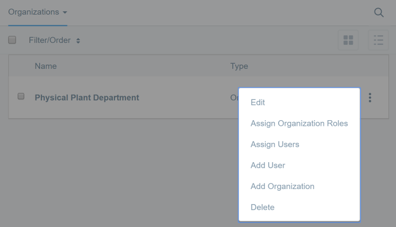
Task: Tick the select-all checkbox beside Filter/Order
Action: tap(12, 40)
